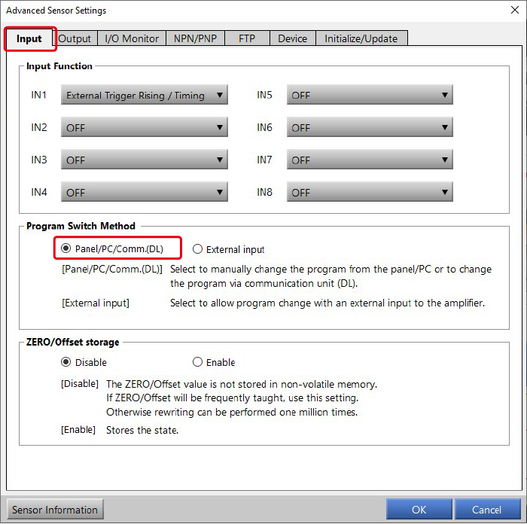Expand the IN5 function dropdown
Screen dimensions: 527x524
[369, 96]
